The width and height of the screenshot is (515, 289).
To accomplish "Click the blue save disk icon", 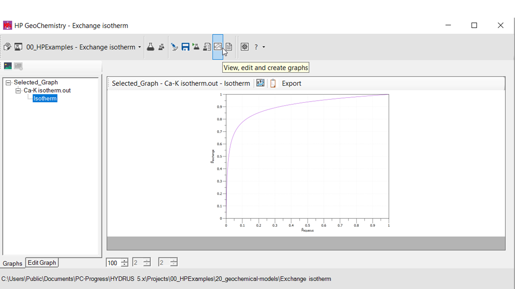I will [x=185, y=47].
